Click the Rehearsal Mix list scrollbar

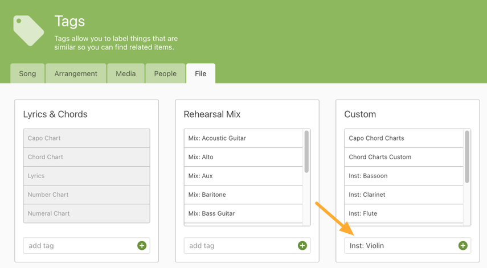[x=306, y=152]
